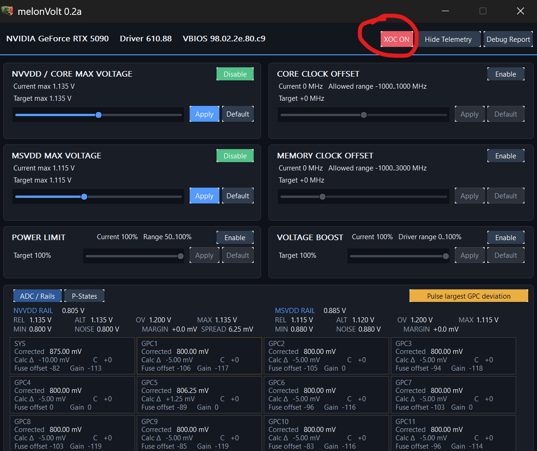Viewport: 537px width, 451px height.
Task: Click GPC5 Corrected 806.25 mV value
Action: click(x=192, y=390)
